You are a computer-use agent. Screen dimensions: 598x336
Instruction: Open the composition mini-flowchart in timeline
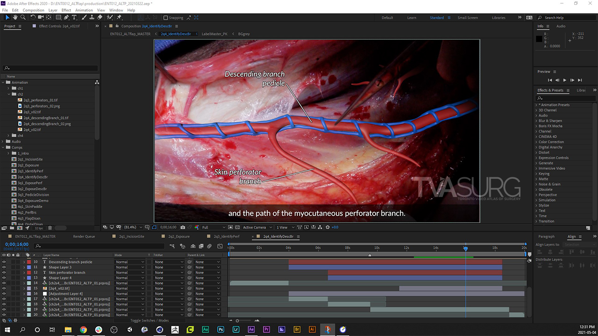[172, 246]
